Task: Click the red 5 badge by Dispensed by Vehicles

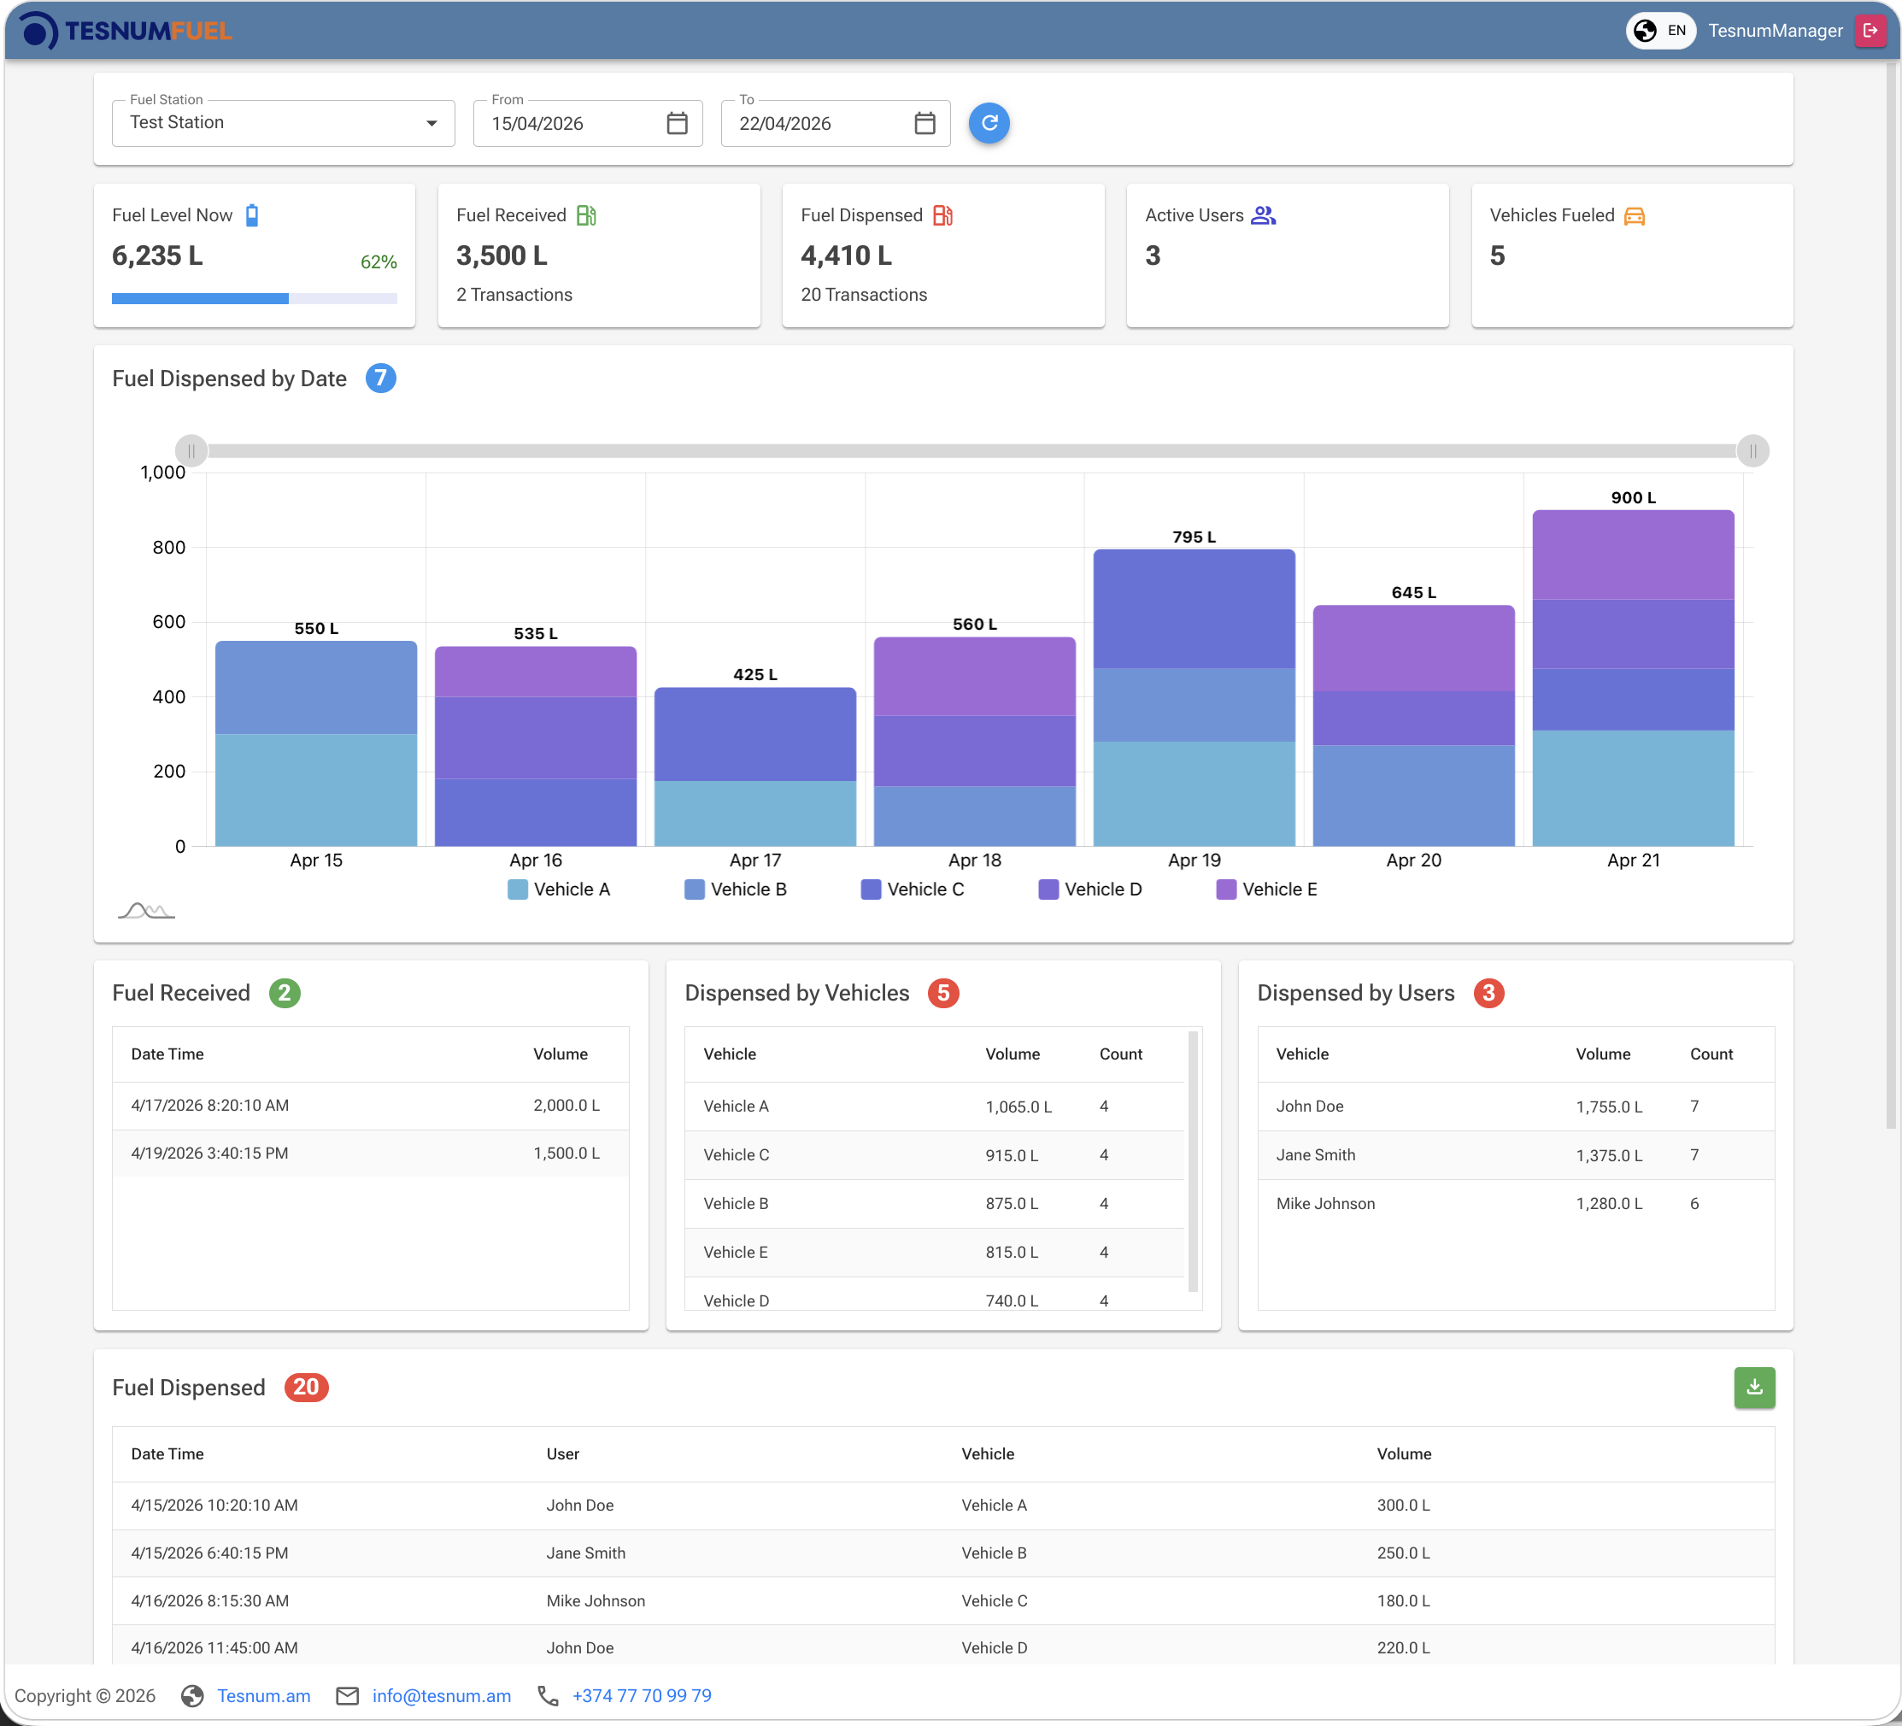Action: click(x=942, y=993)
